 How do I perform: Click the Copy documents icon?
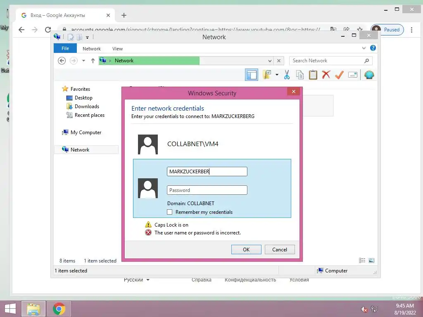[x=300, y=75]
